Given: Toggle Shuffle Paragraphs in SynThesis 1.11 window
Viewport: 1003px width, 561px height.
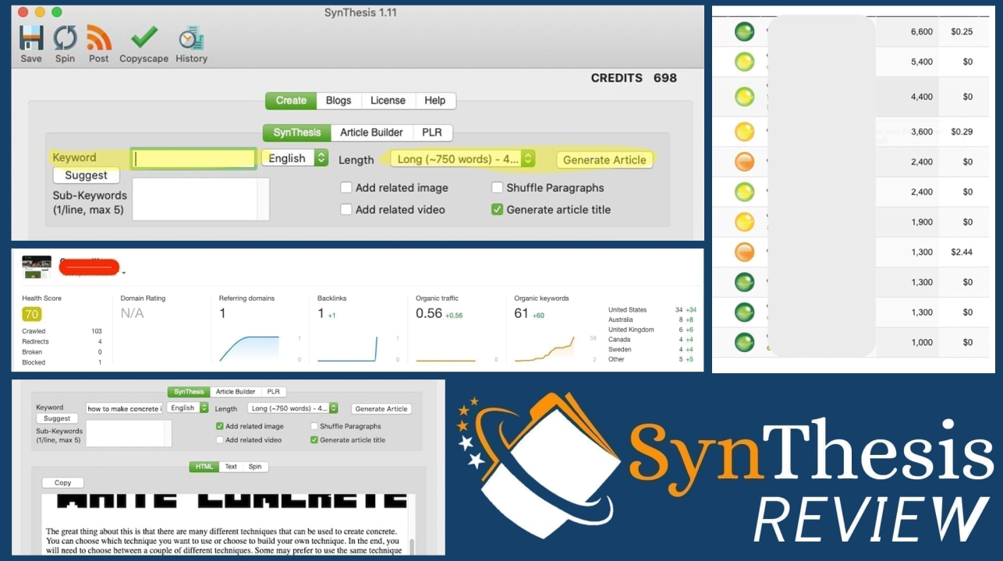Looking at the screenshot, I should (497, 188).
